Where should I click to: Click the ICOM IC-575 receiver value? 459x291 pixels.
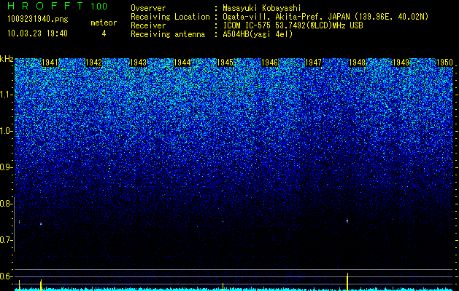(293, 25)
